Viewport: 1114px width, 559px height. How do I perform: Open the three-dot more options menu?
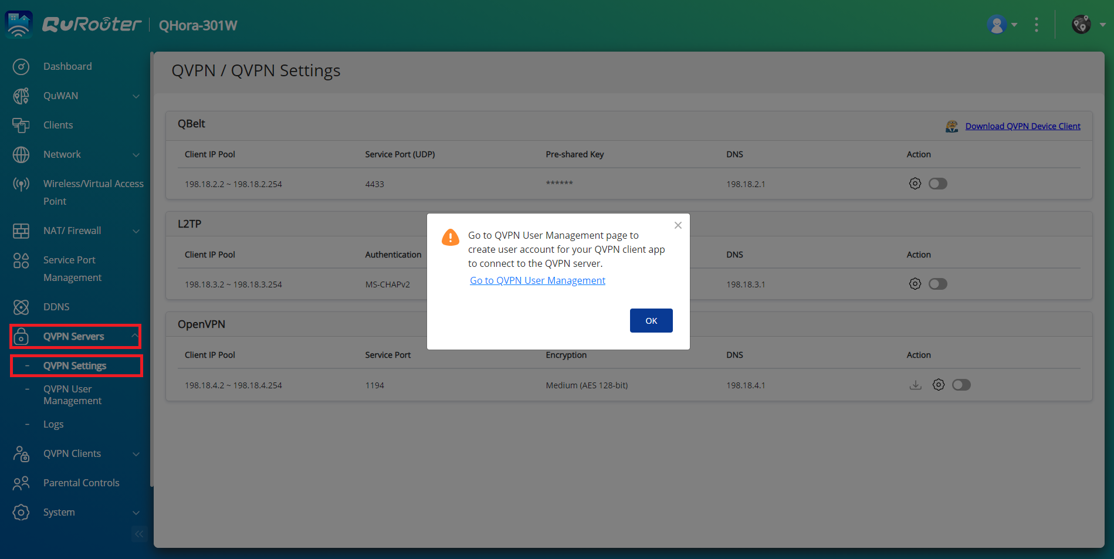(1037, 25)
